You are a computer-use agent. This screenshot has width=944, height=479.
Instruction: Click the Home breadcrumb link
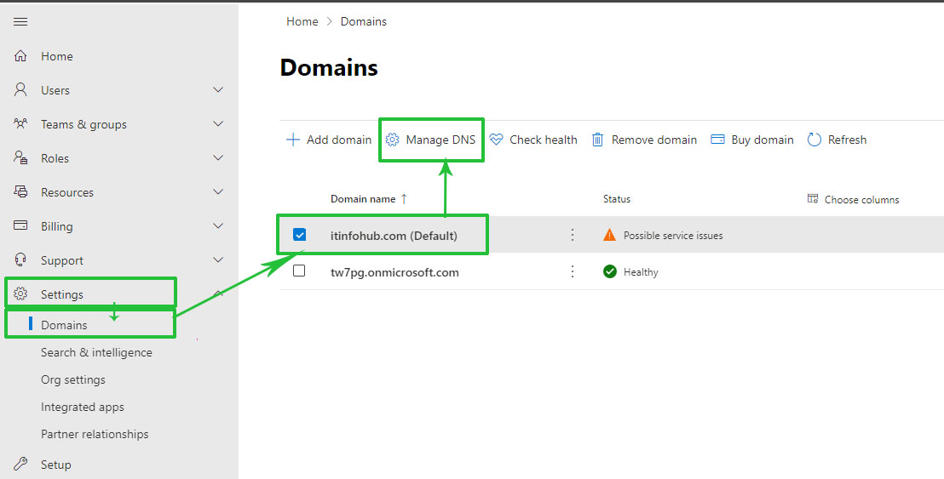tap(302, 21)
